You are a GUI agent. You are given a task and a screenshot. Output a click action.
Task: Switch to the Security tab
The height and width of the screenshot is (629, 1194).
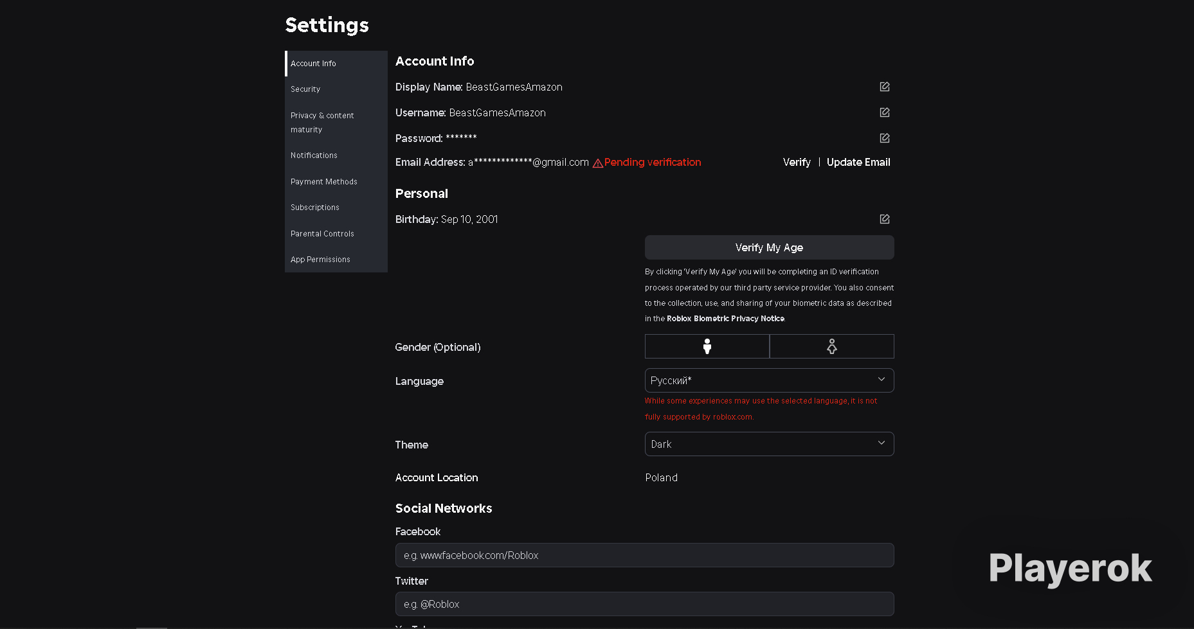(336, 89)
